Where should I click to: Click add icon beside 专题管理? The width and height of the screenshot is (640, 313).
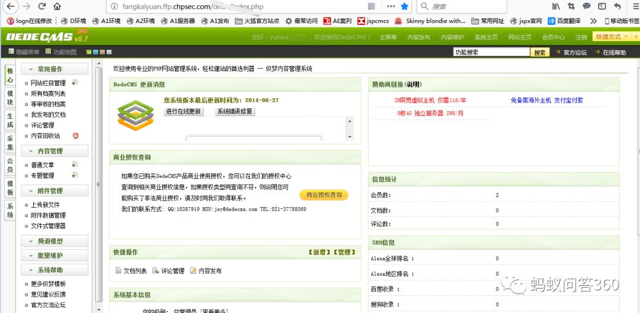[x=75, y=175]
